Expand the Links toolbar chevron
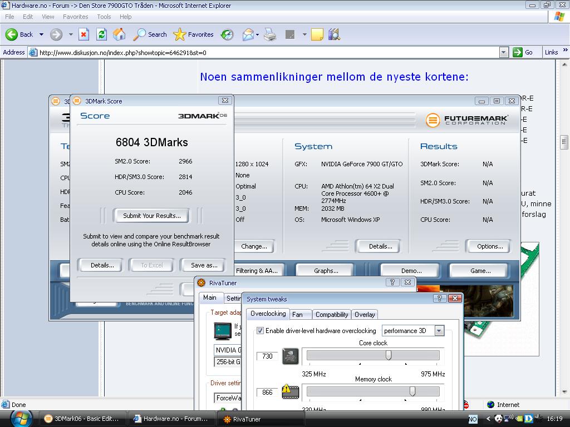This screenshot has width=570, height=427. coord(565,49)
